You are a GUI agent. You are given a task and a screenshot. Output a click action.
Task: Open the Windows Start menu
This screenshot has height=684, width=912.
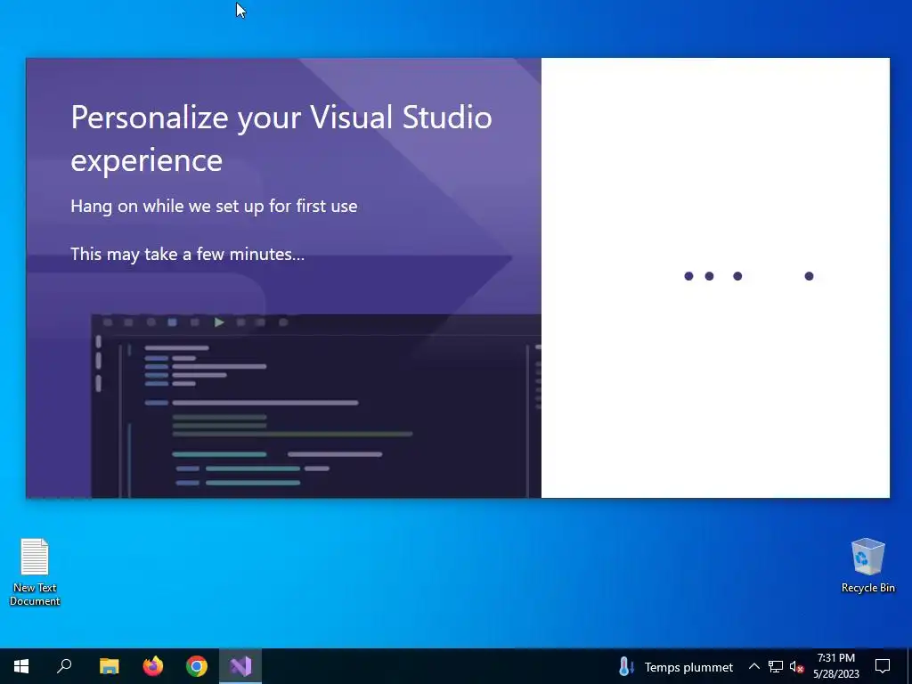point(21,666)
